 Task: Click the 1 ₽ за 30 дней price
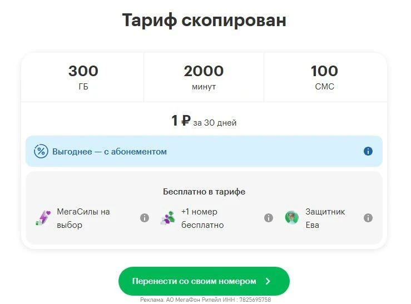(x=204, y=121)
